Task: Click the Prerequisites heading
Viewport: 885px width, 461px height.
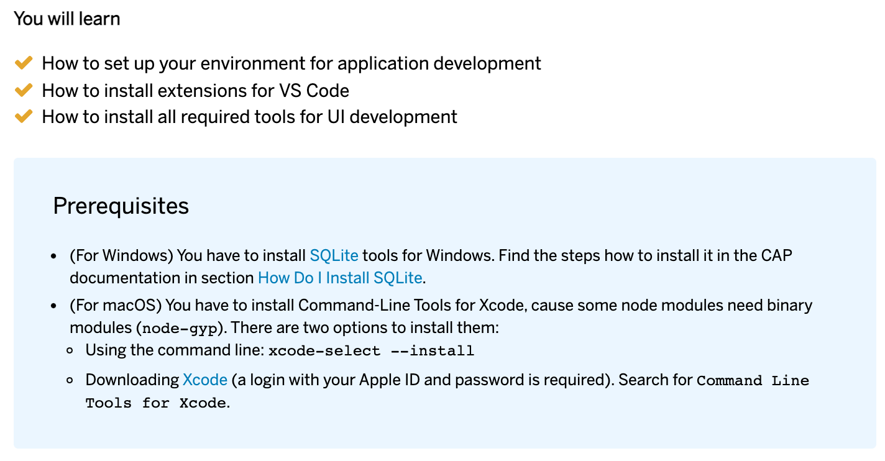Action: 121,206
